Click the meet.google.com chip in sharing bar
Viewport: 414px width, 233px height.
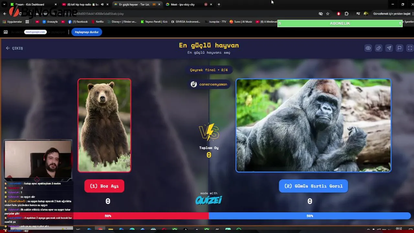35,32
